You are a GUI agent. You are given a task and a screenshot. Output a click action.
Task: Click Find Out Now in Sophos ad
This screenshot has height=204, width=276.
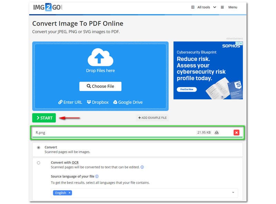[x=187, y=89]
